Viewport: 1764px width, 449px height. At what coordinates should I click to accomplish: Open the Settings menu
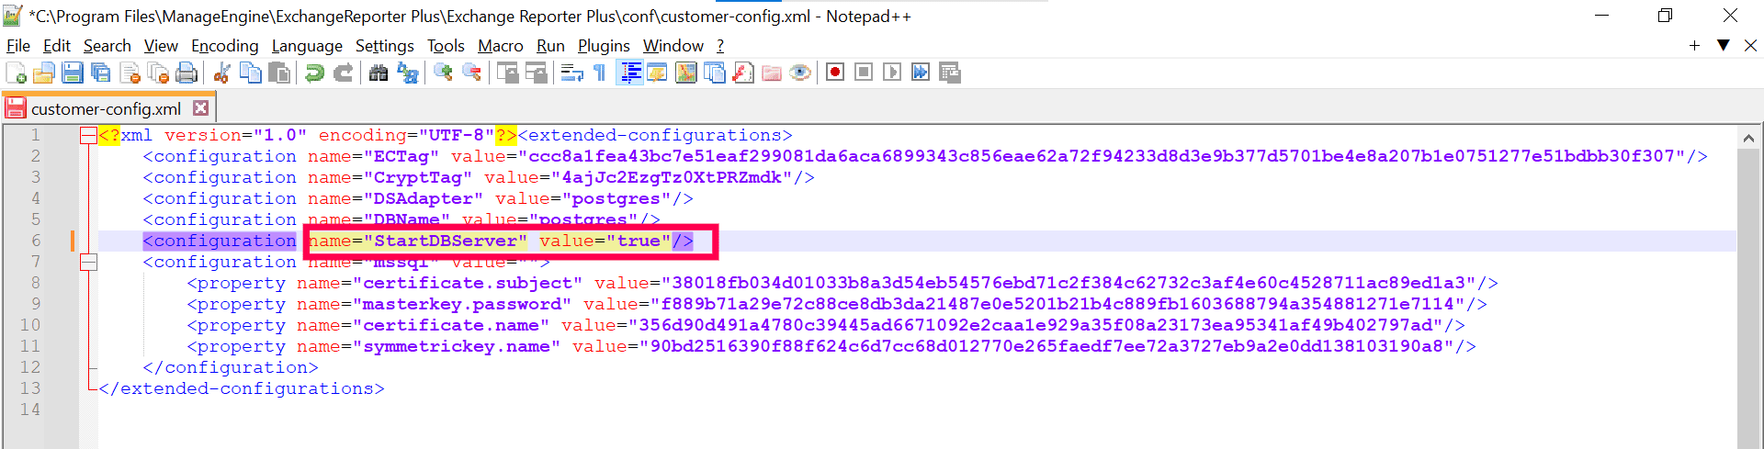(384, 46)
